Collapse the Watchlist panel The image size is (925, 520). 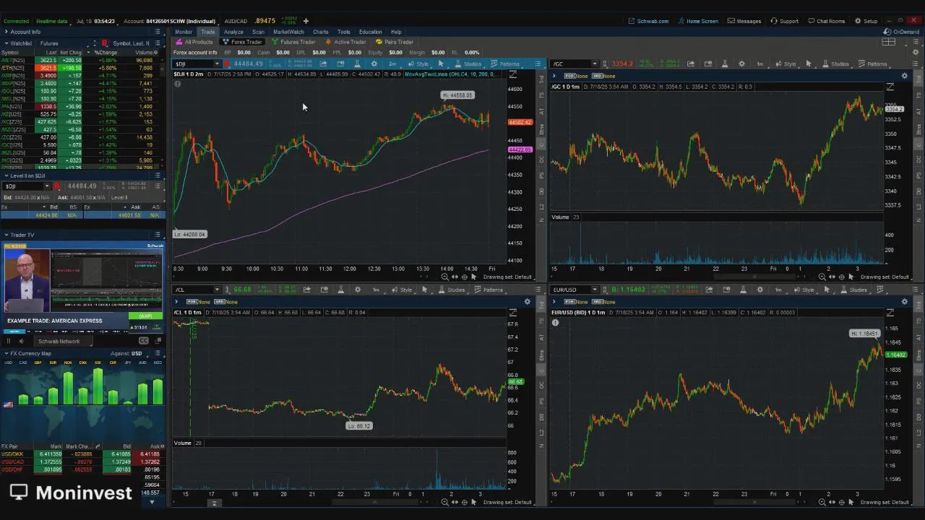(6, 43)
